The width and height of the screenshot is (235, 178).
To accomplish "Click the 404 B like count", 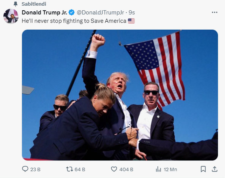I will (x=126, y=169).
